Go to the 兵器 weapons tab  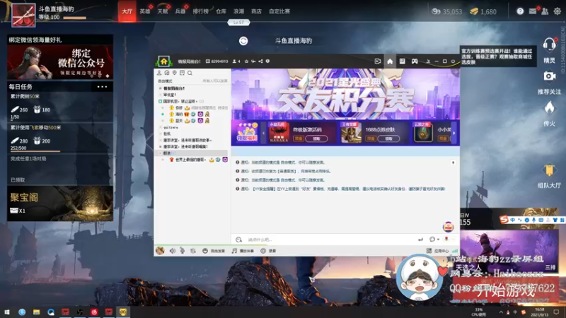tap(180, 11)
